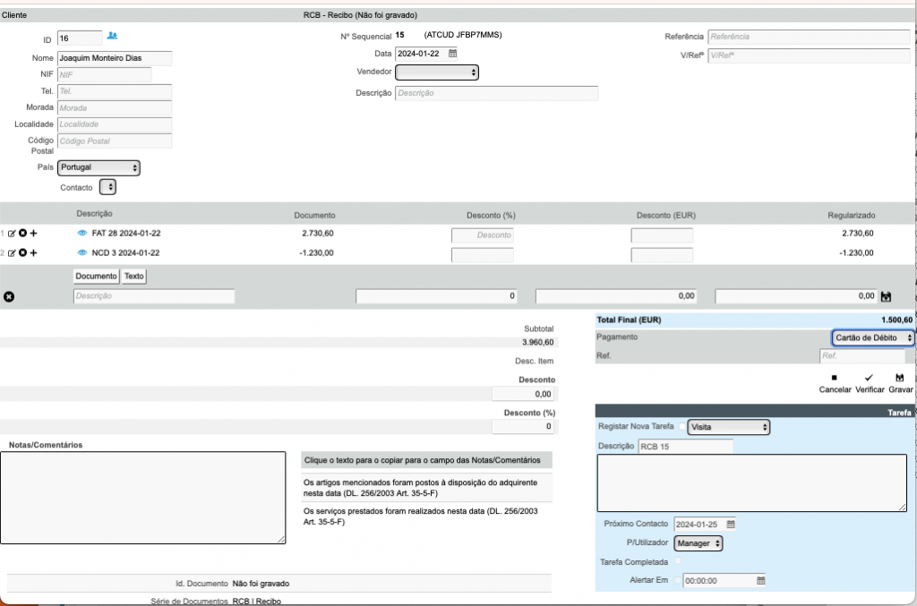Image resolution: width=917 pixels, height=606 pixels.
Task: Add line after NCD 3 row
Action: [x=33, y=253]
